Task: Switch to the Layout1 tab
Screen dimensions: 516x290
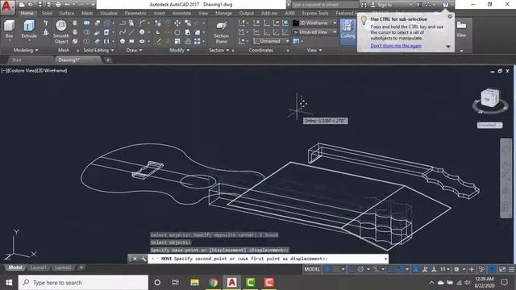Action: click(38, 267)
